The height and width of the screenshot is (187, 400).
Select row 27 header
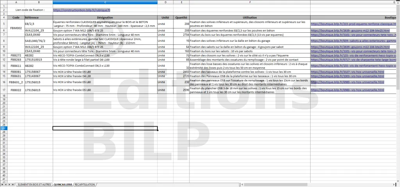coord(4,129)
